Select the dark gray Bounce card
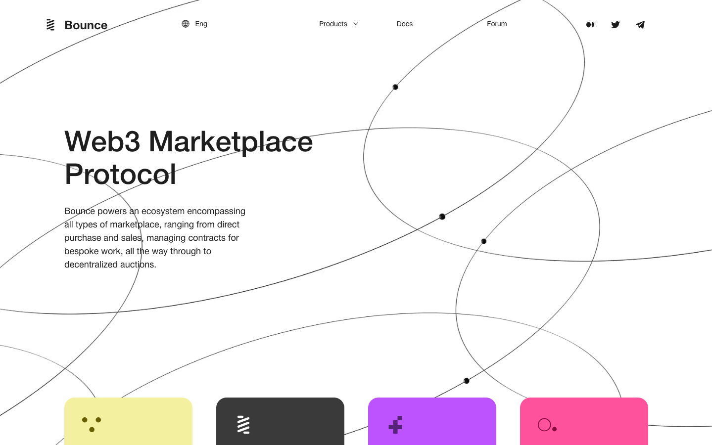 pyautogui.click(x=280, y=421)
